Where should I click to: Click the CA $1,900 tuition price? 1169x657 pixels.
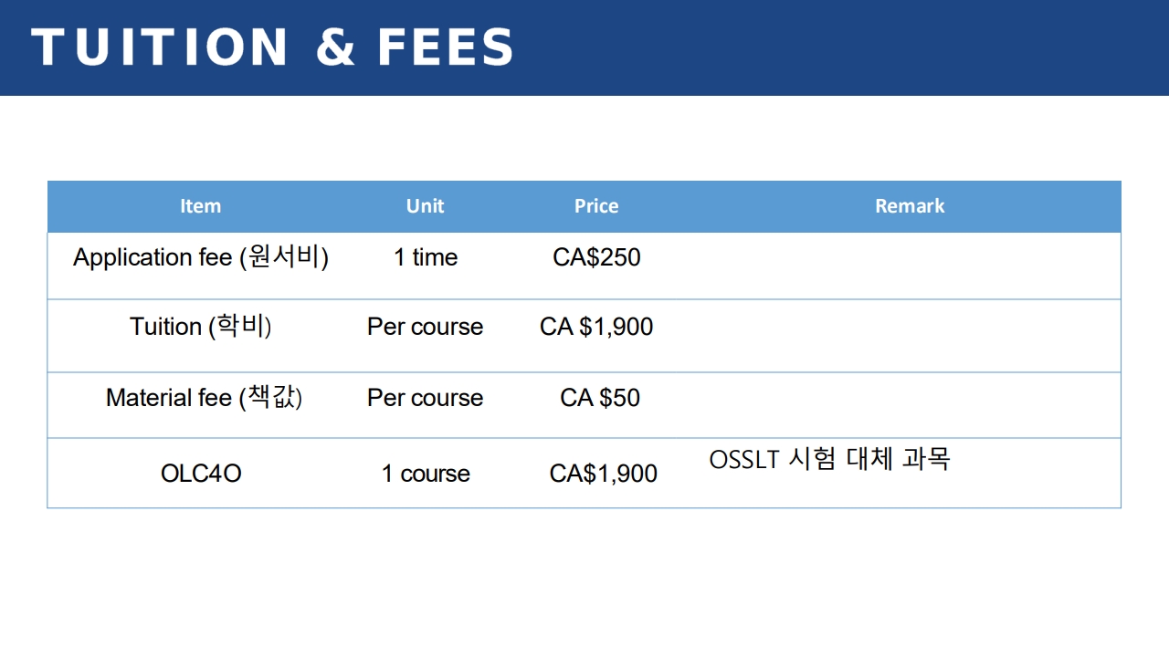[596, 327]
